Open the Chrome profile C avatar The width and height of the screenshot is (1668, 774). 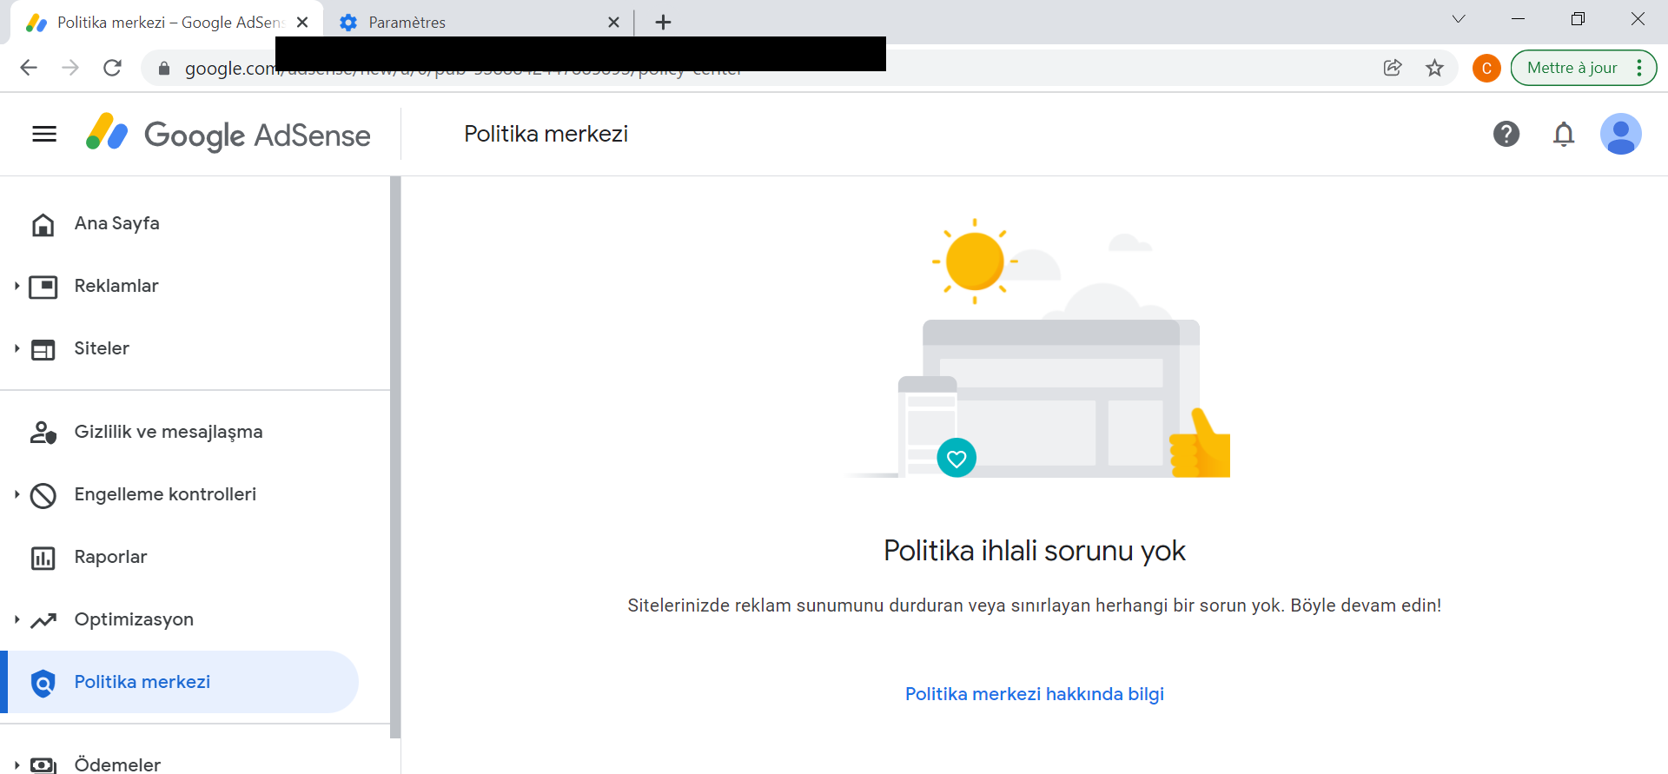1486,68
